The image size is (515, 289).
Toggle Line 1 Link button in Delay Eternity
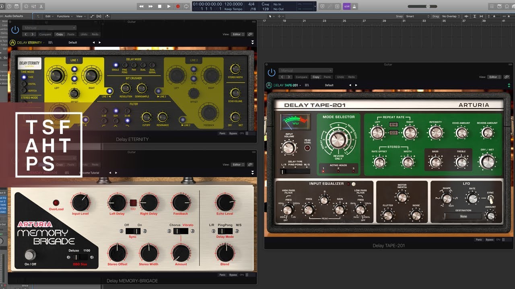pos(74,69)
